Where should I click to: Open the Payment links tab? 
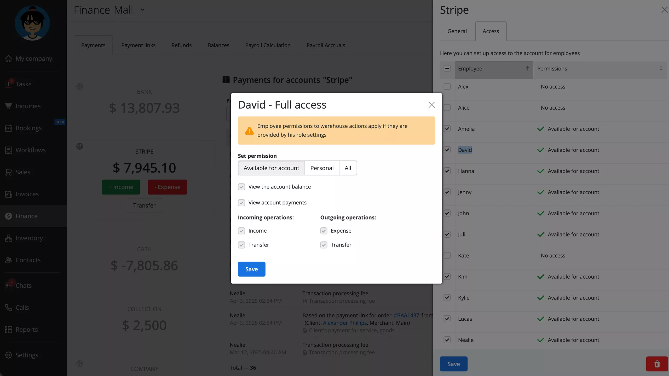coord(138,45)
